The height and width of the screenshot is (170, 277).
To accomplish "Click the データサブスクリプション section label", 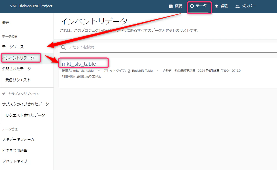I will [x=21, y=94].
